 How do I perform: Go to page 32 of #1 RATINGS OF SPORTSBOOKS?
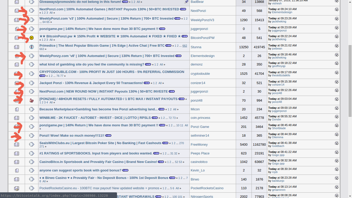(x=176, y=154)
